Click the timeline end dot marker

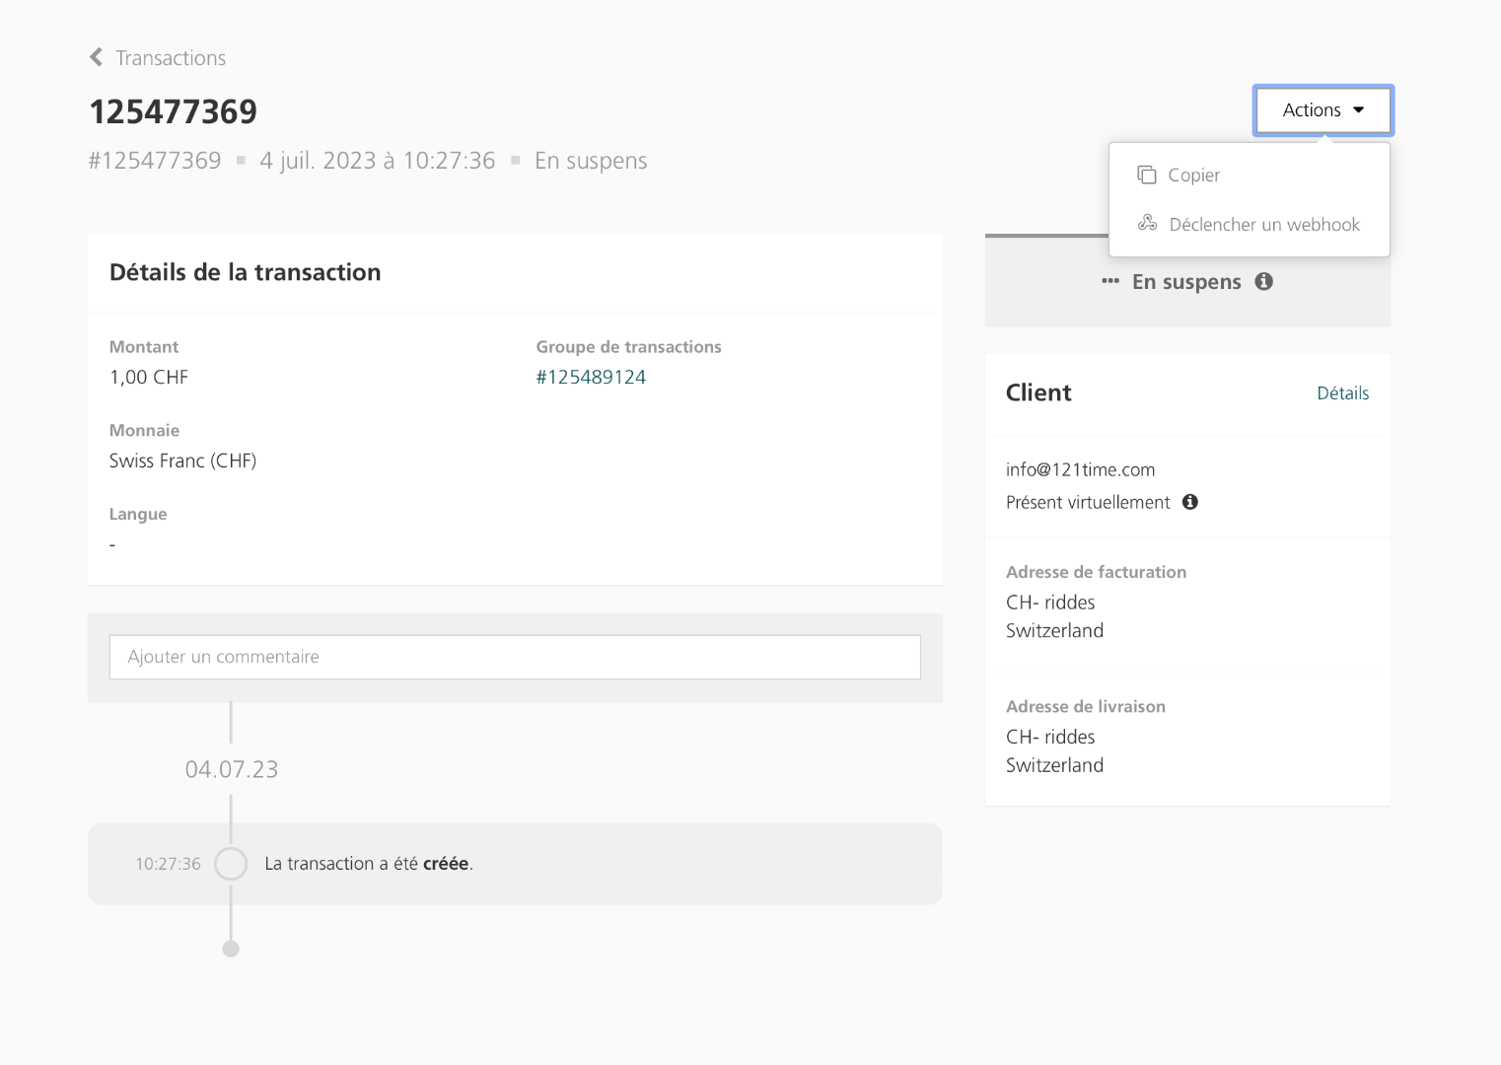(231, 949)
